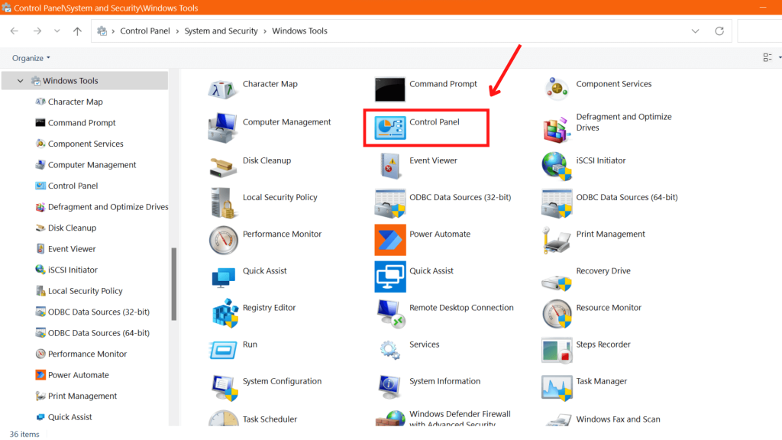Open Print Management icon in main pane
This screenshot has width=782, height=440.
point(557,240)
